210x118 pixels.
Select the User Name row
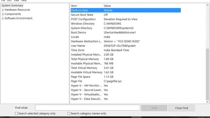coord(126,46)
